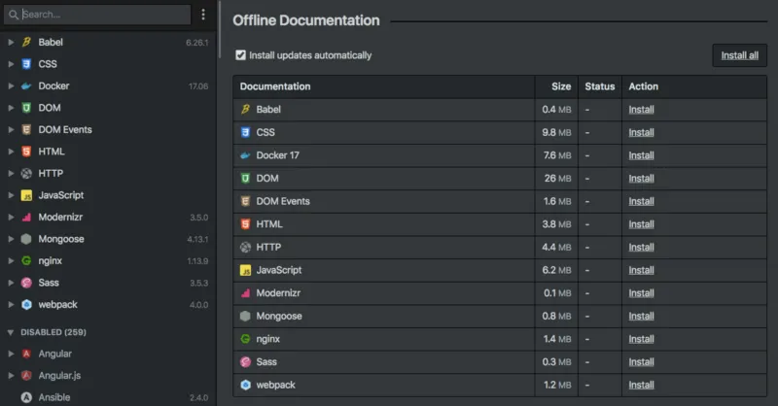Click the Docker 17 icon in the table

245,155
